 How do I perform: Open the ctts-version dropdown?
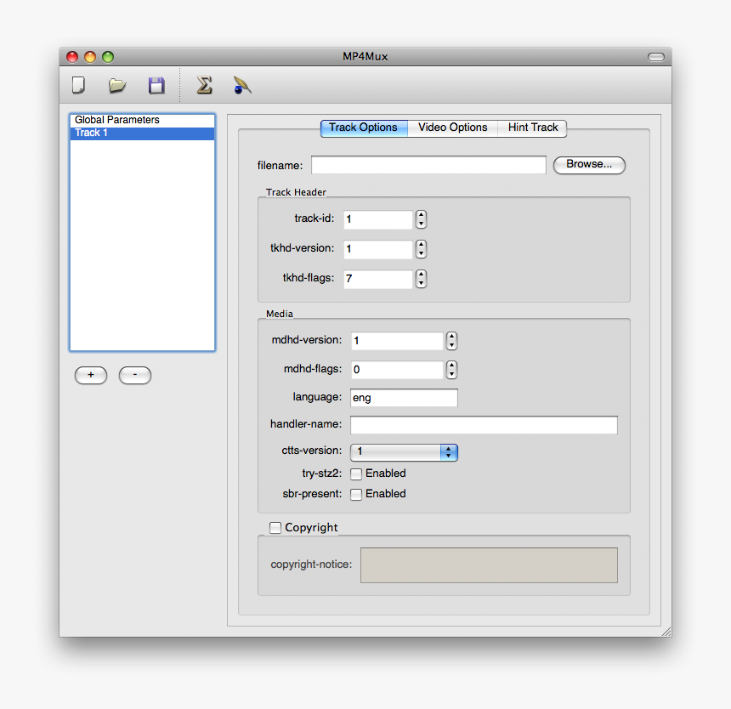point(404,451)
